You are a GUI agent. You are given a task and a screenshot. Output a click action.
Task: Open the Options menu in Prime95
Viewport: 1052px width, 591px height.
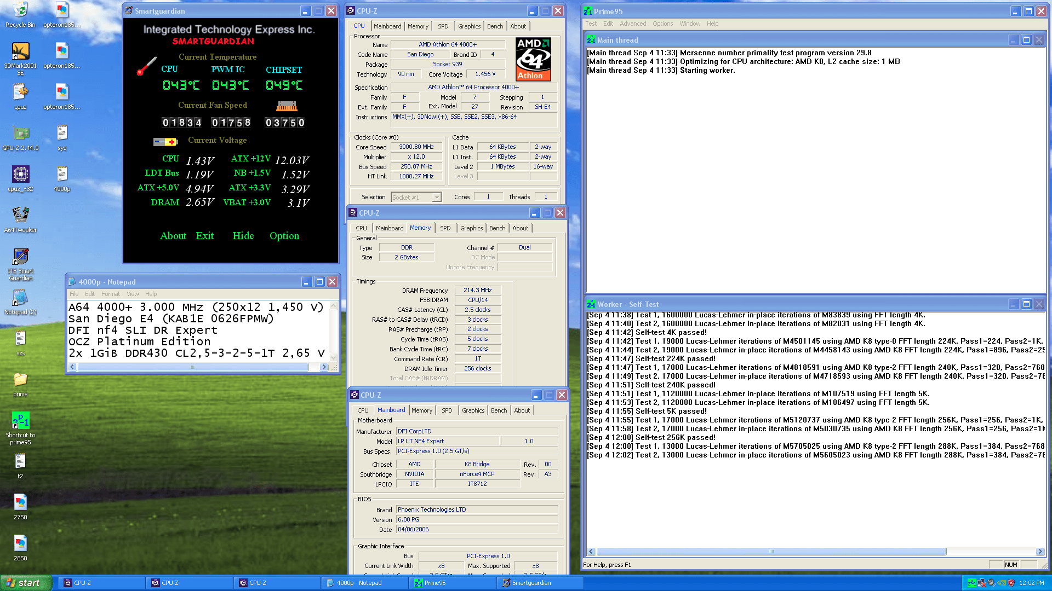[662, 24]
